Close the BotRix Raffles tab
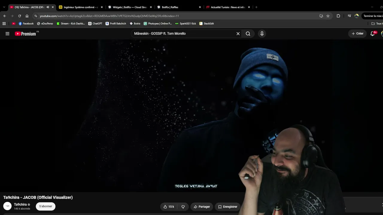This screenshot has height=215, width=383. [x=200, y=7]
